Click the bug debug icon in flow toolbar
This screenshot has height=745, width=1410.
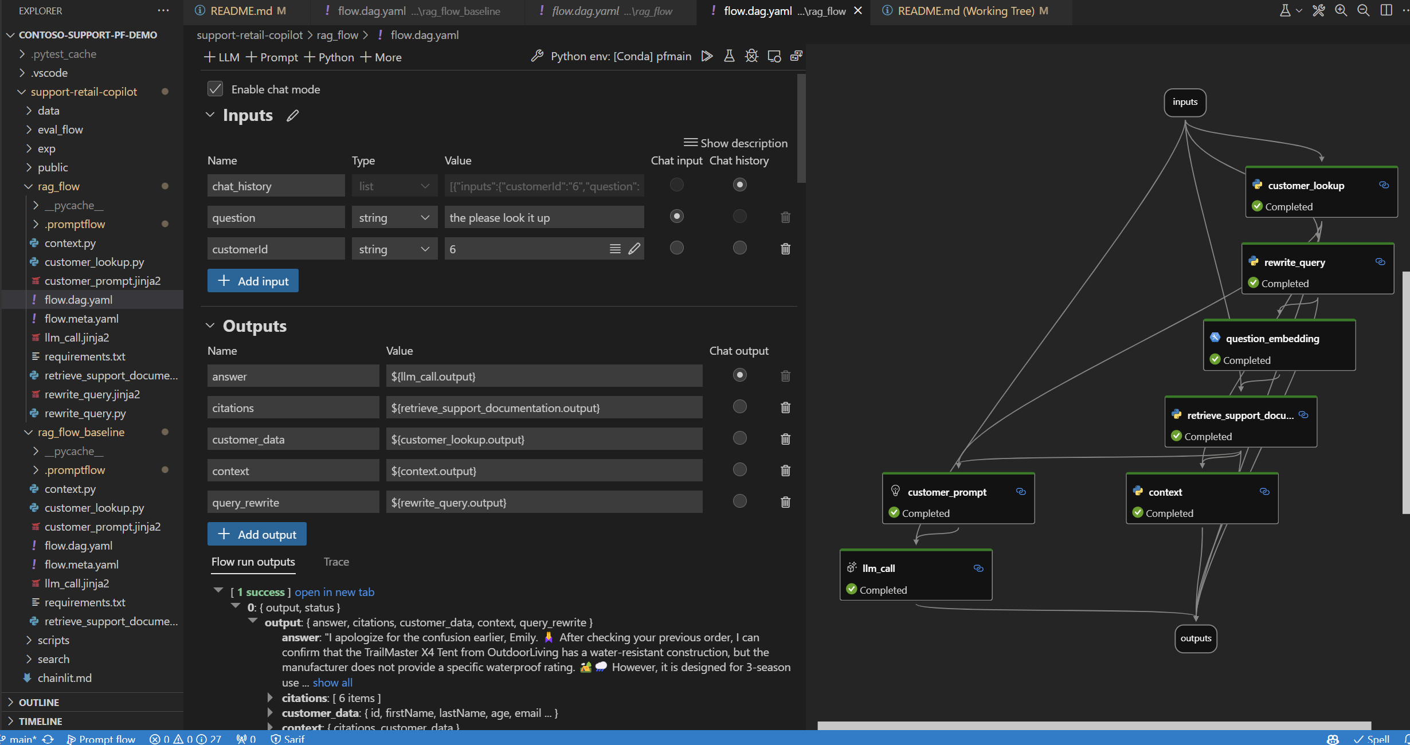click(x=751, y=56)
